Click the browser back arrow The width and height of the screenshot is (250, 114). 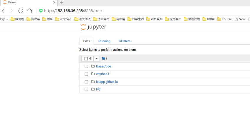pos(3,11)
